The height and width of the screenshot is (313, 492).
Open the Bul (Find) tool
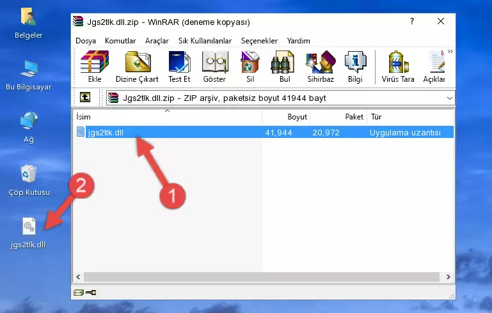(284, 66)
